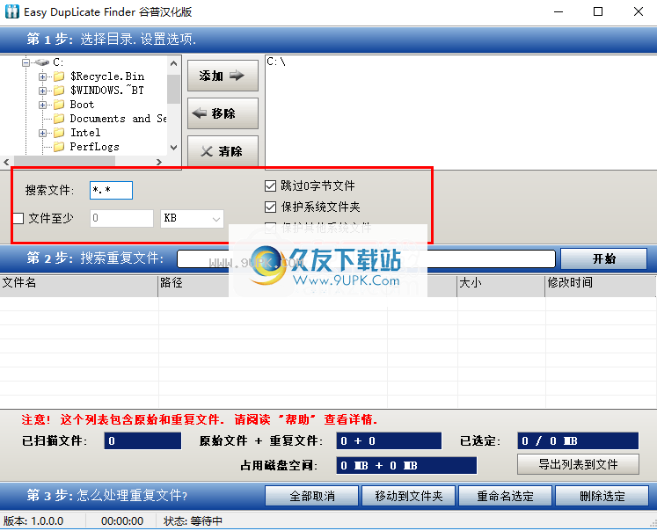Click the 重命名选定 button
Viewport: 657px width, 531px height.
[x=506, y=496]
